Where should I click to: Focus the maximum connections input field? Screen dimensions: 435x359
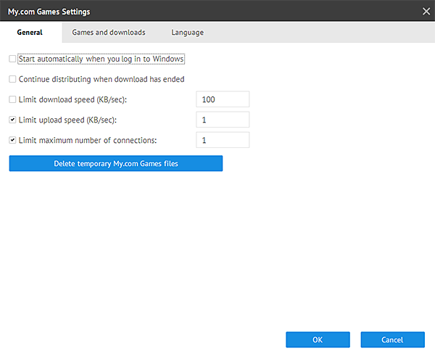point(223,140)
